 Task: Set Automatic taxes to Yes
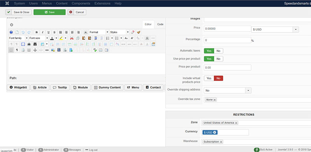[x=209, y=51]
